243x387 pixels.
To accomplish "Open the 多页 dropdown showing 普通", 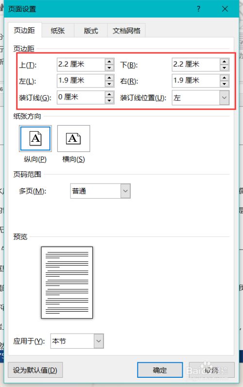I will point(125,191).
